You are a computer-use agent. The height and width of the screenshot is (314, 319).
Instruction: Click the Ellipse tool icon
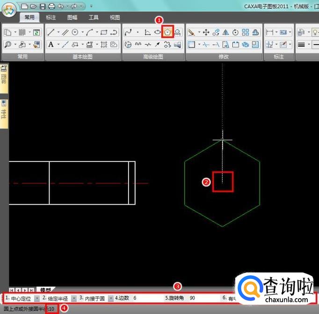coord(158,32)
